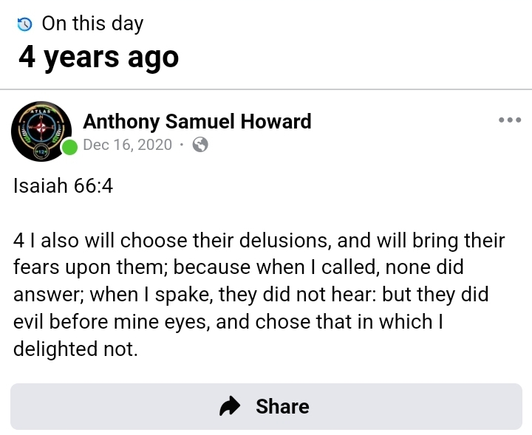Image resolution: width=532 pixels, height=435 pixels.
Task: Open Anthony Samuel Howard's profile picture
Action: (x=41, y=131)
